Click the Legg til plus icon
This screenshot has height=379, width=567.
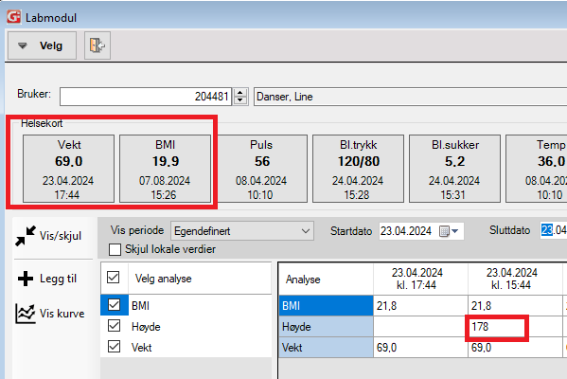tap(26, 279)
